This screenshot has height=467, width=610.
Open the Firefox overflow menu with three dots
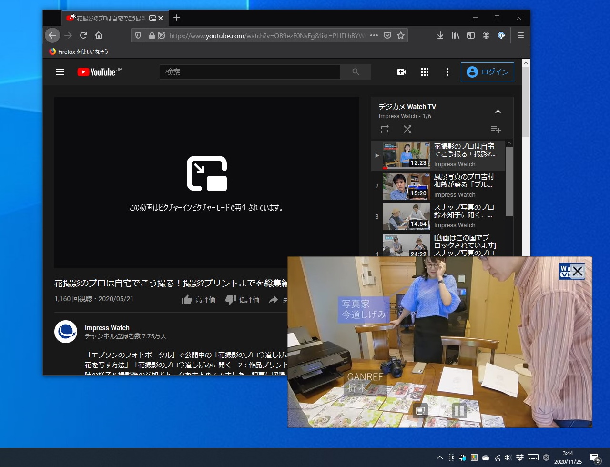click(374, 35)
